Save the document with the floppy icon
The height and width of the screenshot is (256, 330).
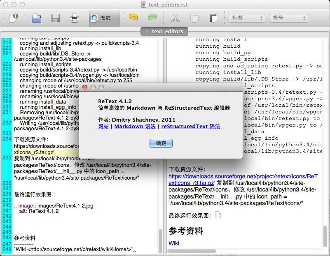(x=56, y=18)
